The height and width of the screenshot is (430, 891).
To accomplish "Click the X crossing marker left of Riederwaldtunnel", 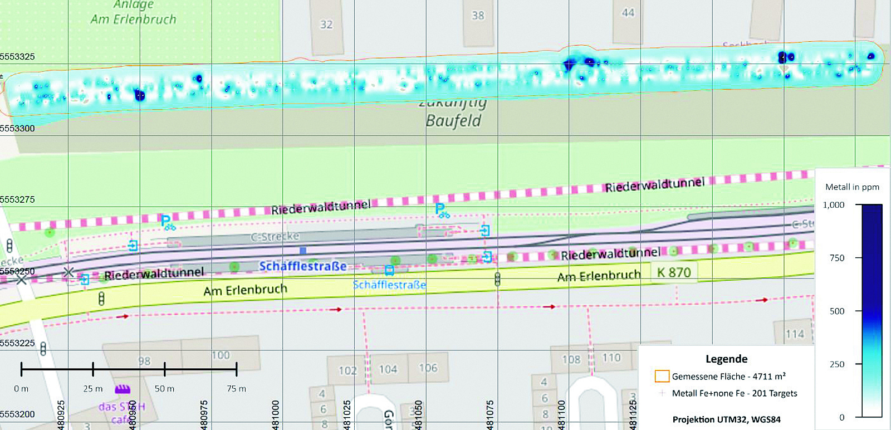I will click(x=68, y=272).
